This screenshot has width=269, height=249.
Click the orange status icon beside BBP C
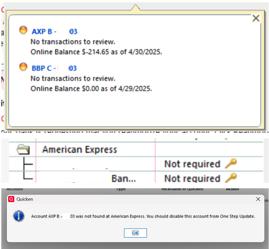23,67
